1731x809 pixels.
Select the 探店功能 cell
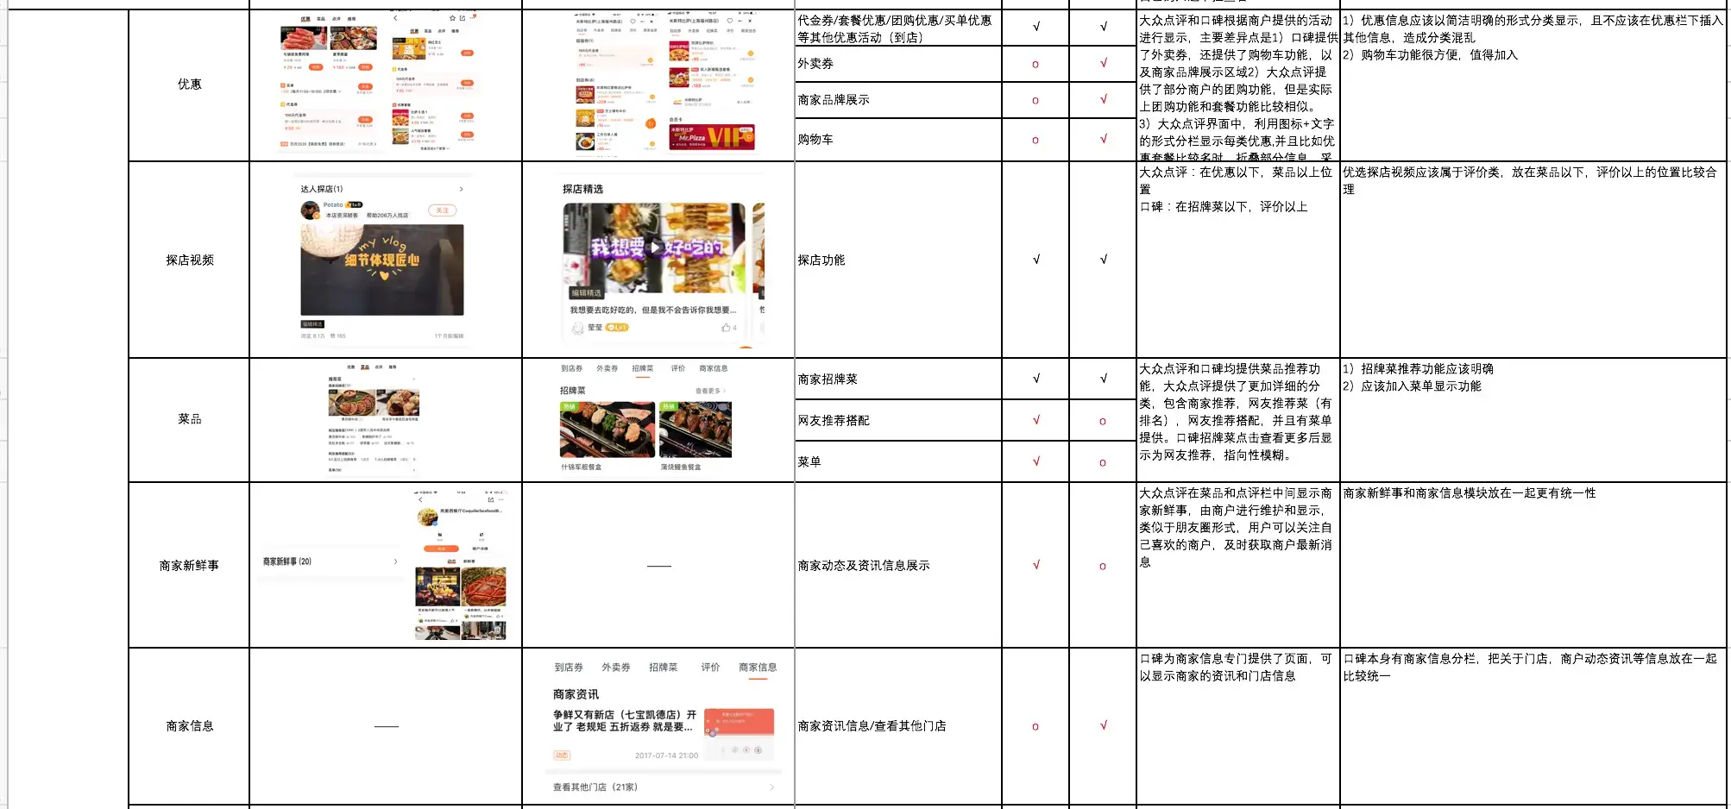point(898,260)
